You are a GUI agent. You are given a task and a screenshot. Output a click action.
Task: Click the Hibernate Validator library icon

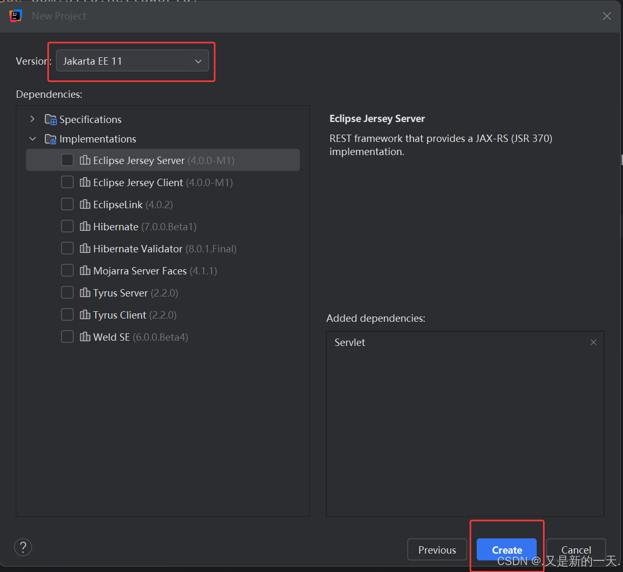[x=85, y=249]
